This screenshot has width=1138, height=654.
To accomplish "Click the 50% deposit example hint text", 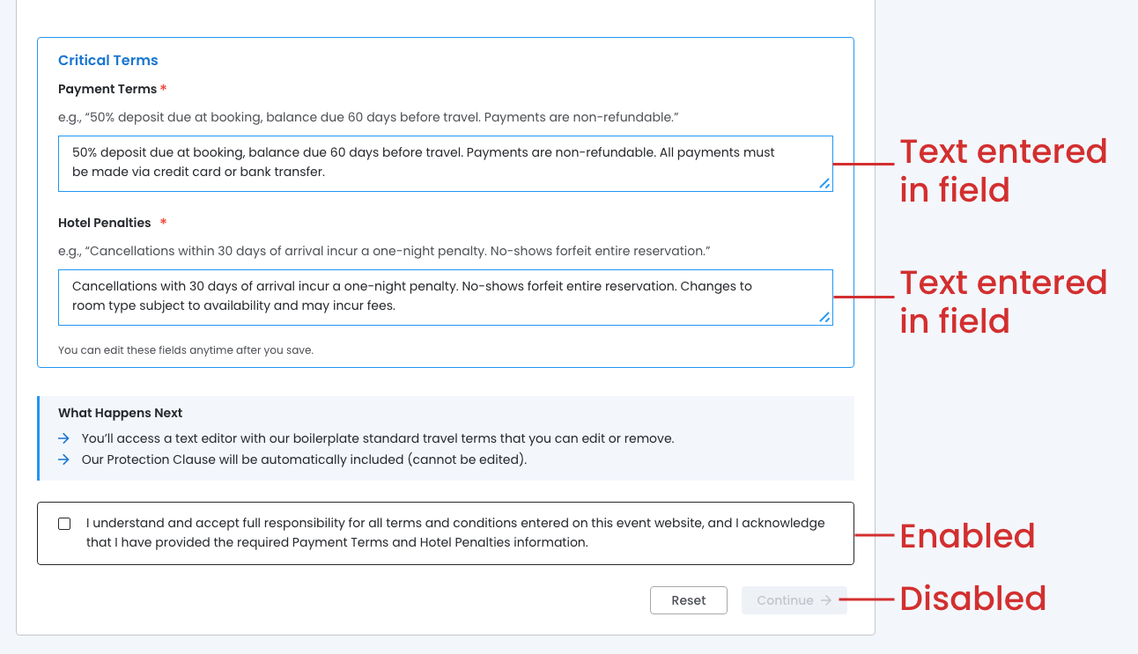I will [x=368, y=117].
